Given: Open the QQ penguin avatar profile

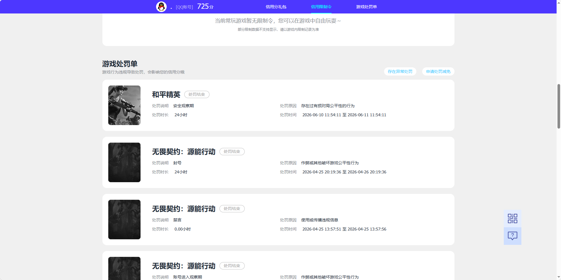Looking at the screenshot, I should click(x=161, y=6).
